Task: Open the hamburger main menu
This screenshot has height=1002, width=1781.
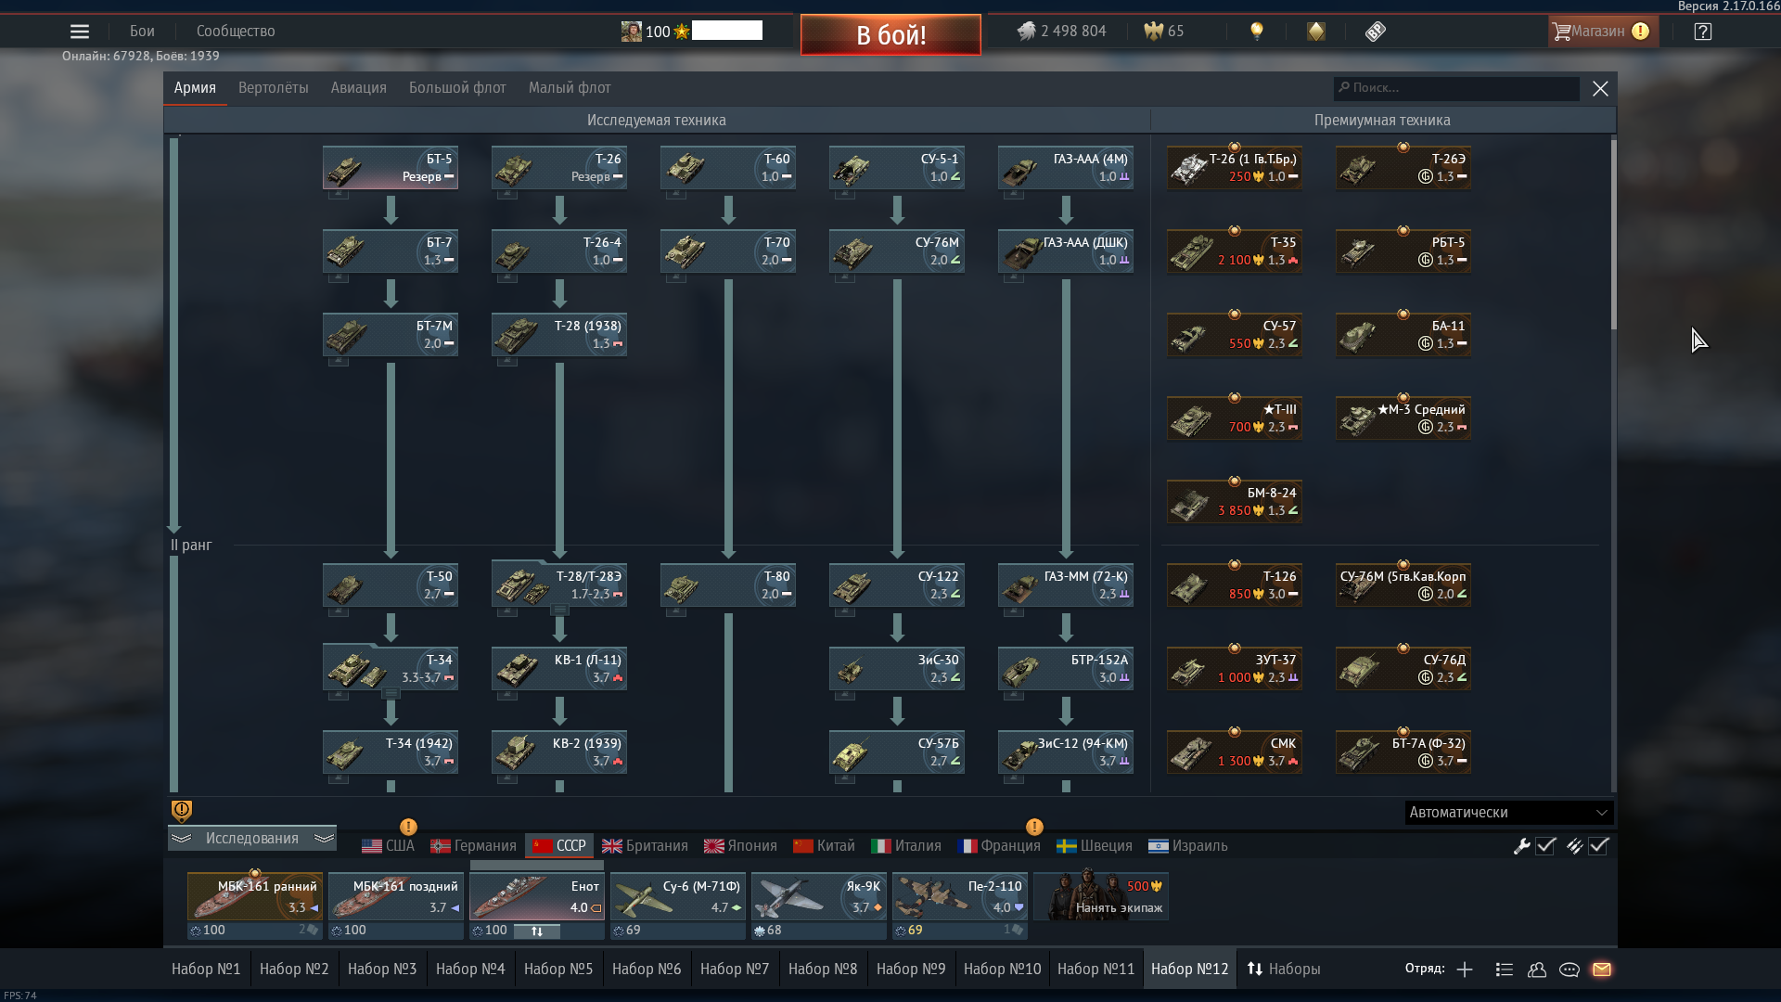Action: tap(80, 32)
